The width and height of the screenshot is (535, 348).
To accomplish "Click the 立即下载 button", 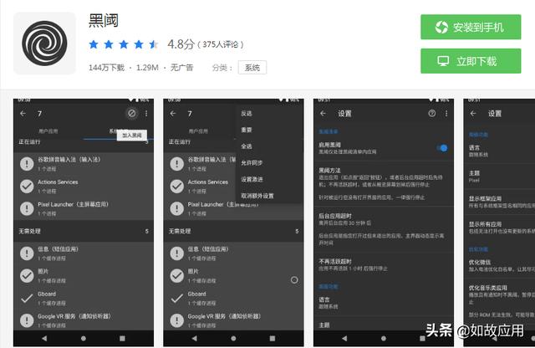I will (x=471, y=61).
